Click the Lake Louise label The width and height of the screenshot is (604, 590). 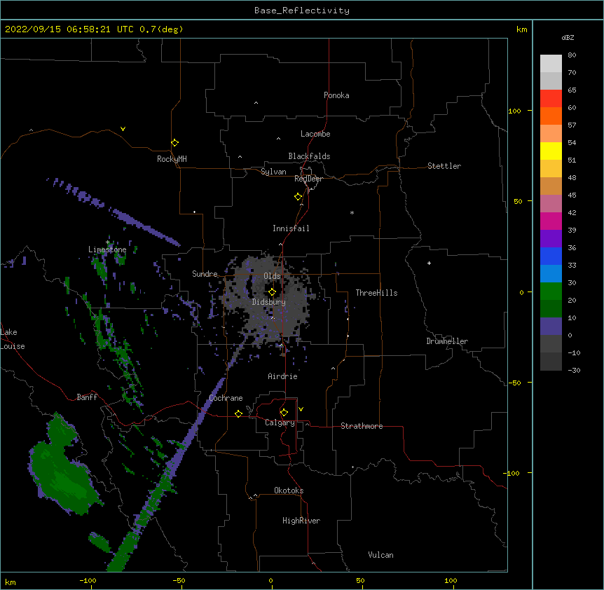[13, 339]
